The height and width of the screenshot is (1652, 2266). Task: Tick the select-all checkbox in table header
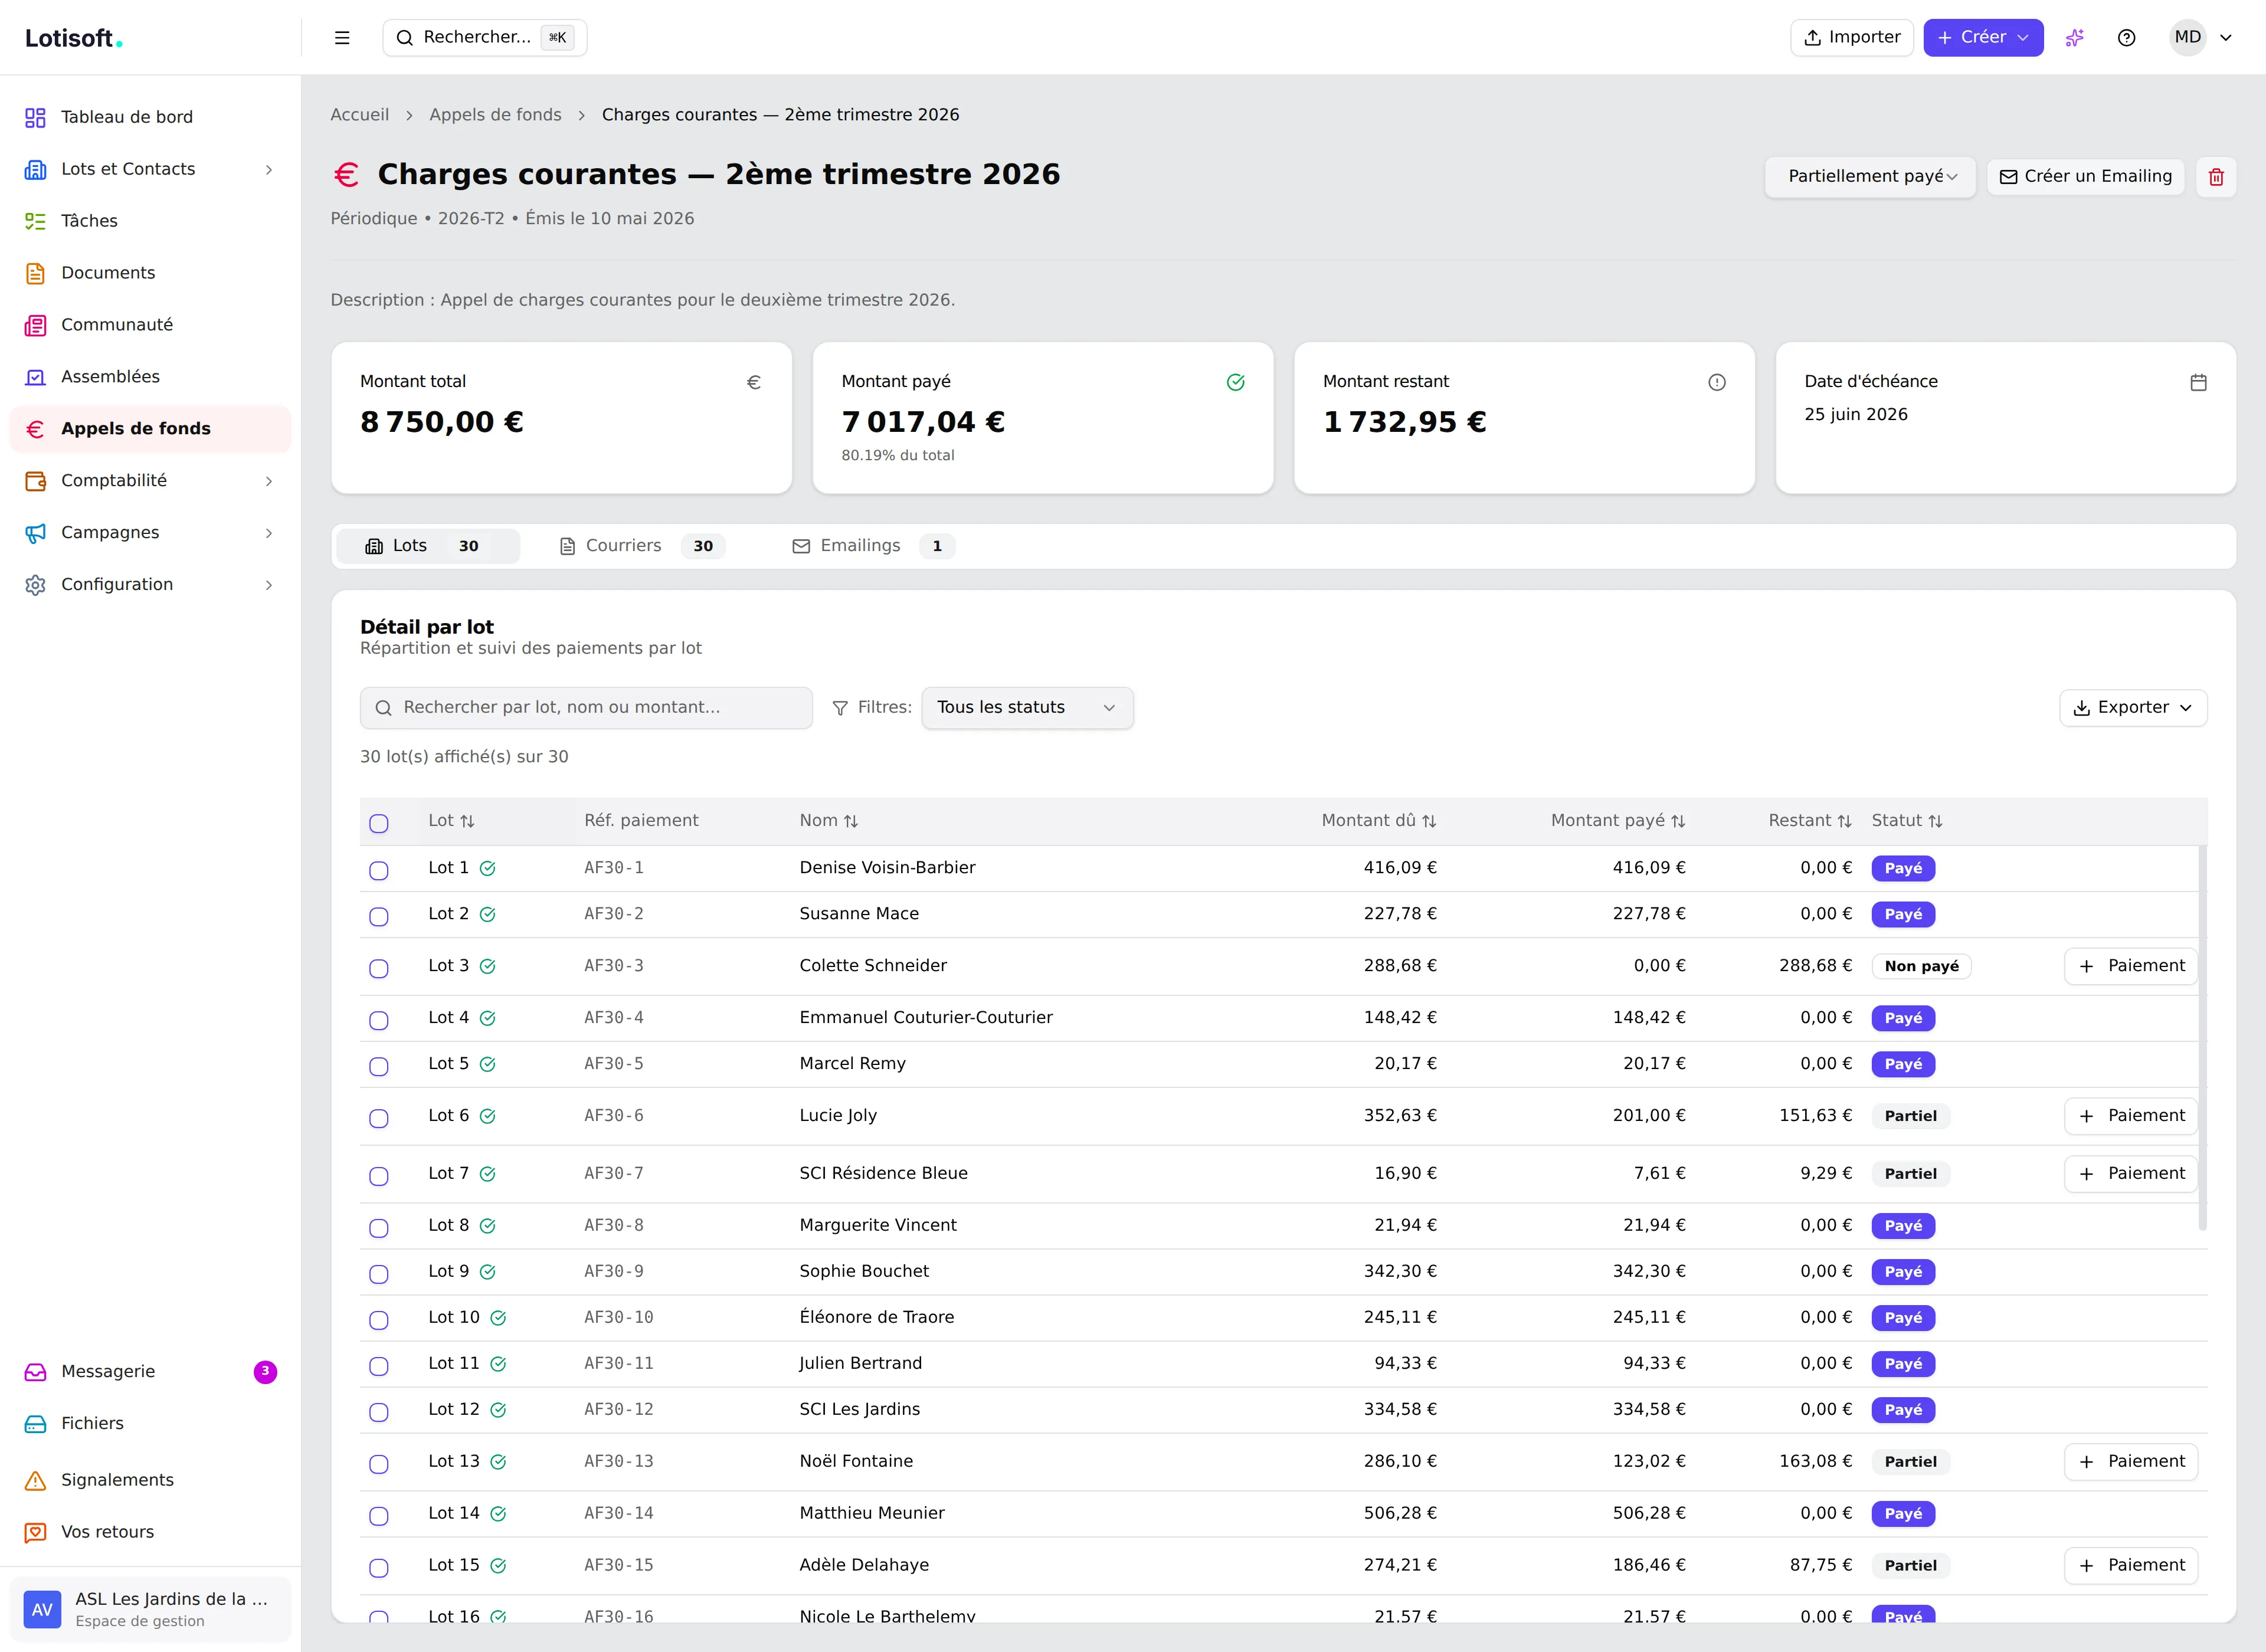tap(379, 824)
